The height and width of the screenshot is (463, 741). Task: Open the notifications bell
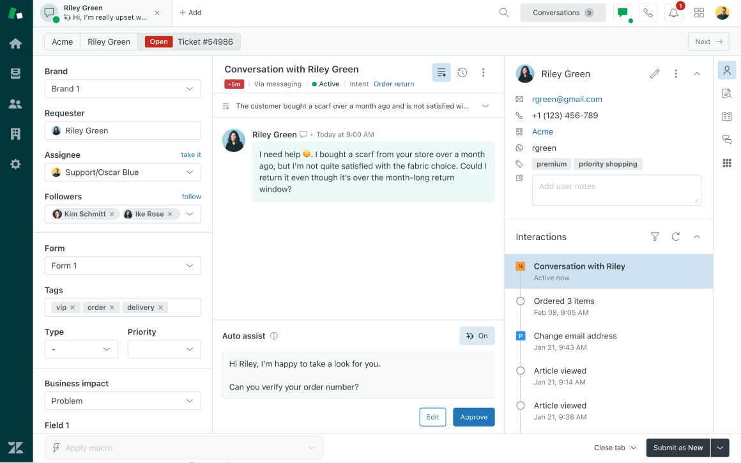(673, 12)
